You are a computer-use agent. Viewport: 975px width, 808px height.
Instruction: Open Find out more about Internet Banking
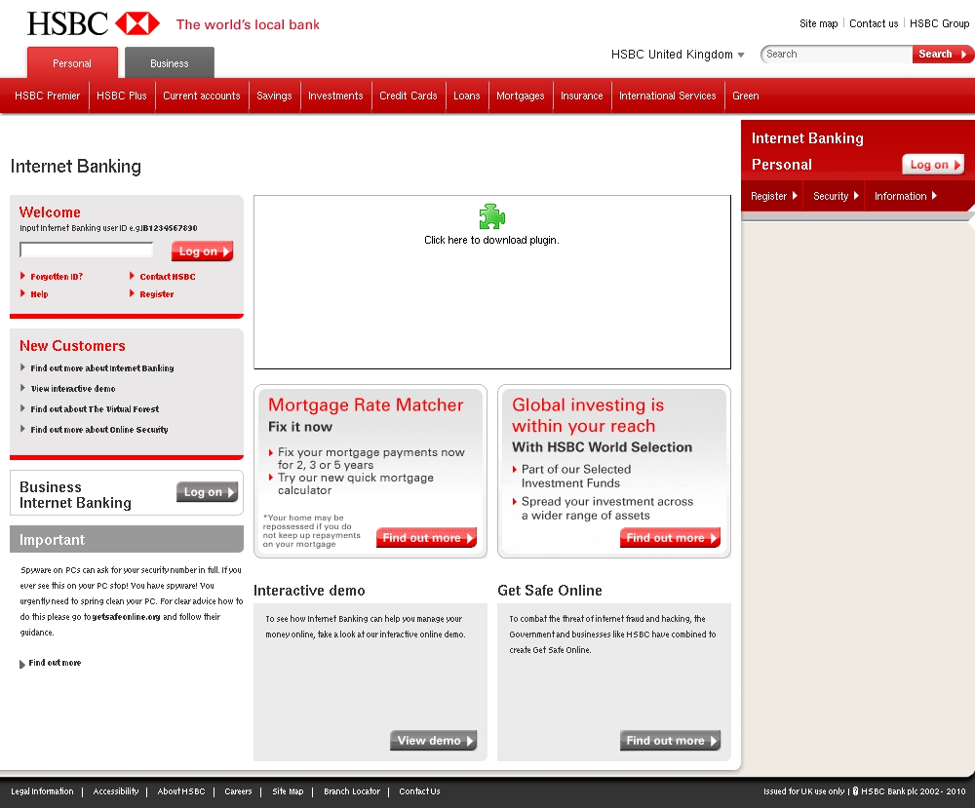coord(102,368)
